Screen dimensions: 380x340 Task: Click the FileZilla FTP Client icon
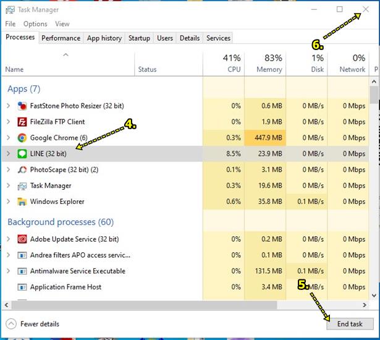[22, 122]
